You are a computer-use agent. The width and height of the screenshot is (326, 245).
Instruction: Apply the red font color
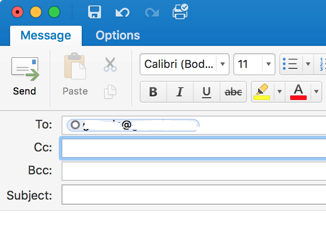point(298,92)
